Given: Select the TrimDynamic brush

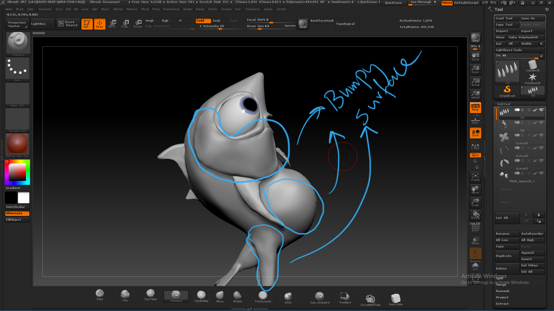Looking at the screenshot, I should (x=263, y=297).
